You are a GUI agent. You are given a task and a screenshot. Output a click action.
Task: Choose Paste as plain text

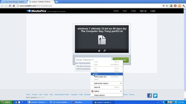107,77
